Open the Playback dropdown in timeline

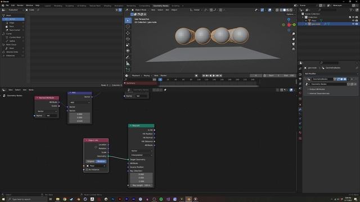pos(137,76)
